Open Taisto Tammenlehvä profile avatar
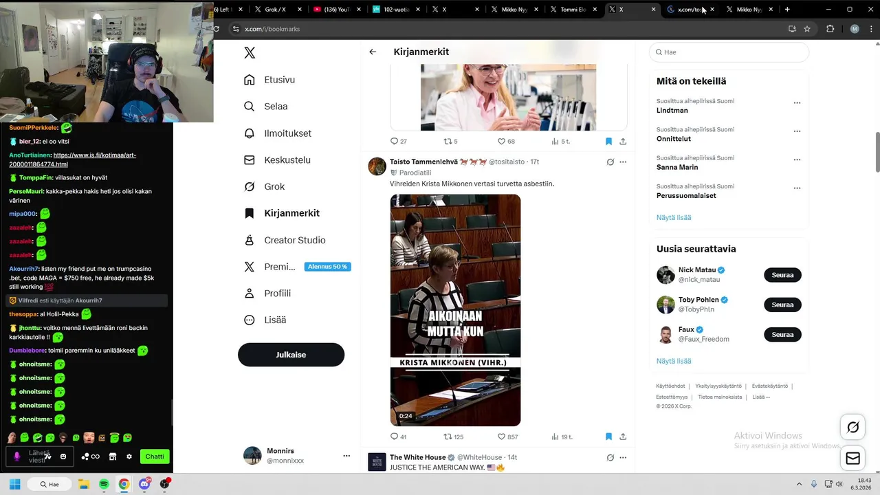The image size is (880, 495). click(377, 166)
